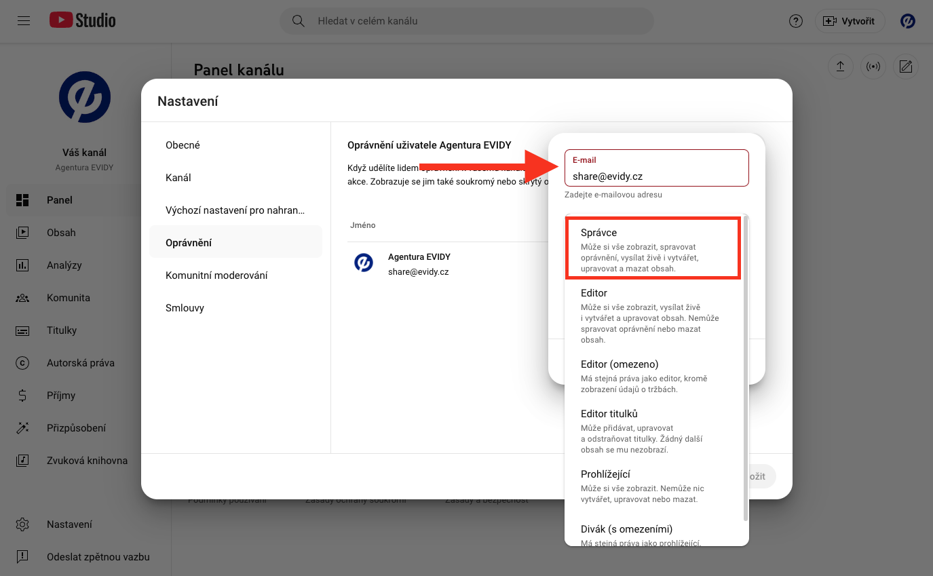Click Oprávnění uživatele Agentura EVIDY heading
Image resolution: width=933 pixels, height=576 pixels.
430,145
